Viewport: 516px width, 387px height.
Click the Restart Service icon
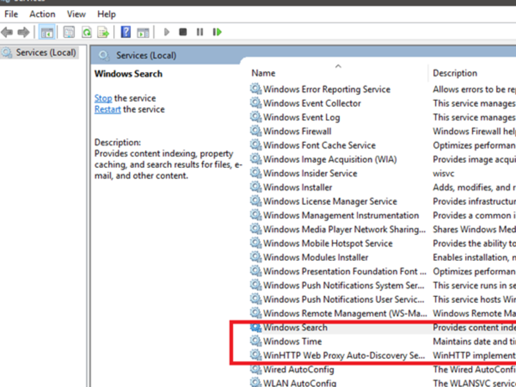click(x=217, y=32)
